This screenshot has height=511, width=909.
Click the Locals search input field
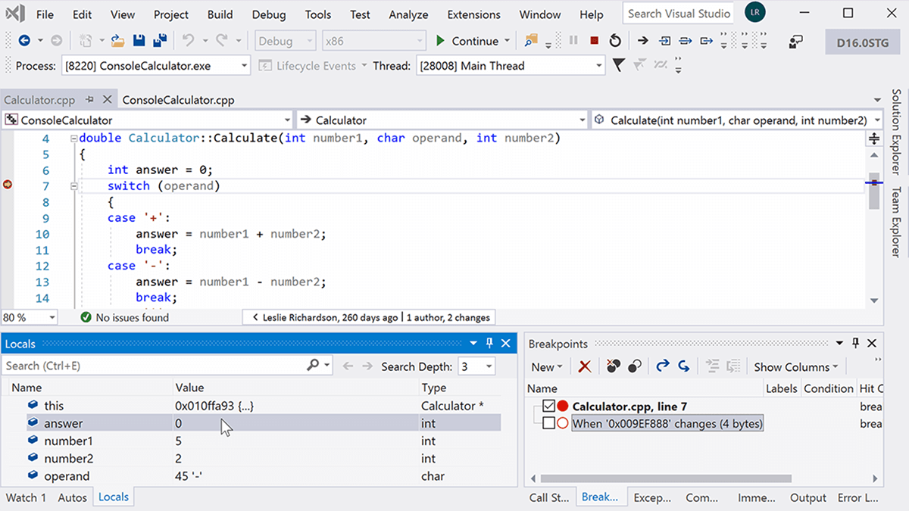pos(151,366)
